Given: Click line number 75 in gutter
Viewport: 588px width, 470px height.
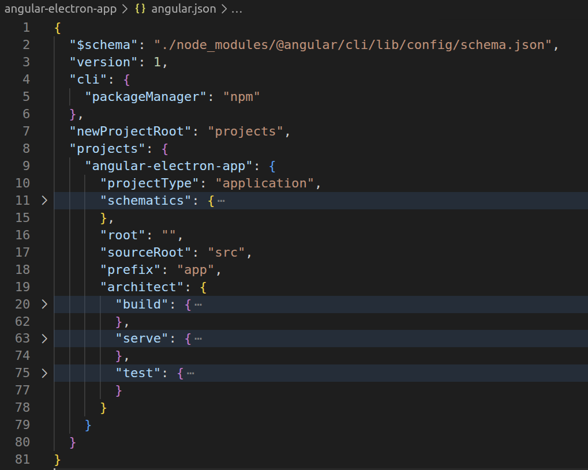Looking at the screenshot, I should pos(23,373).
